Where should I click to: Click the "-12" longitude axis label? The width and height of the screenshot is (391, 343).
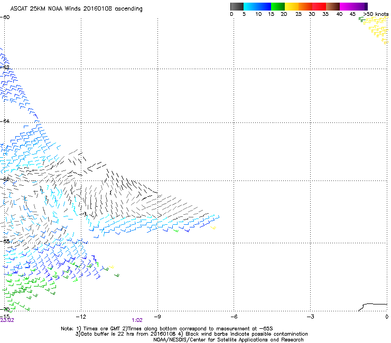coord(81,317)
